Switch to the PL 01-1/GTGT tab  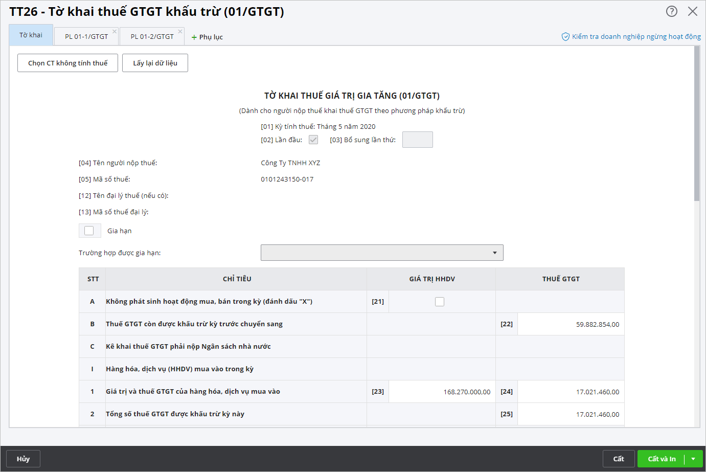[86, 37]
